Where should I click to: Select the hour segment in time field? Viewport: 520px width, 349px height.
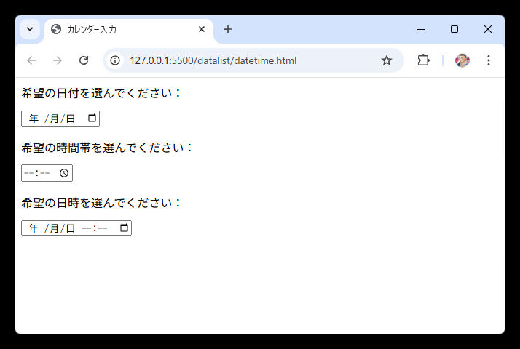(28, 173)
